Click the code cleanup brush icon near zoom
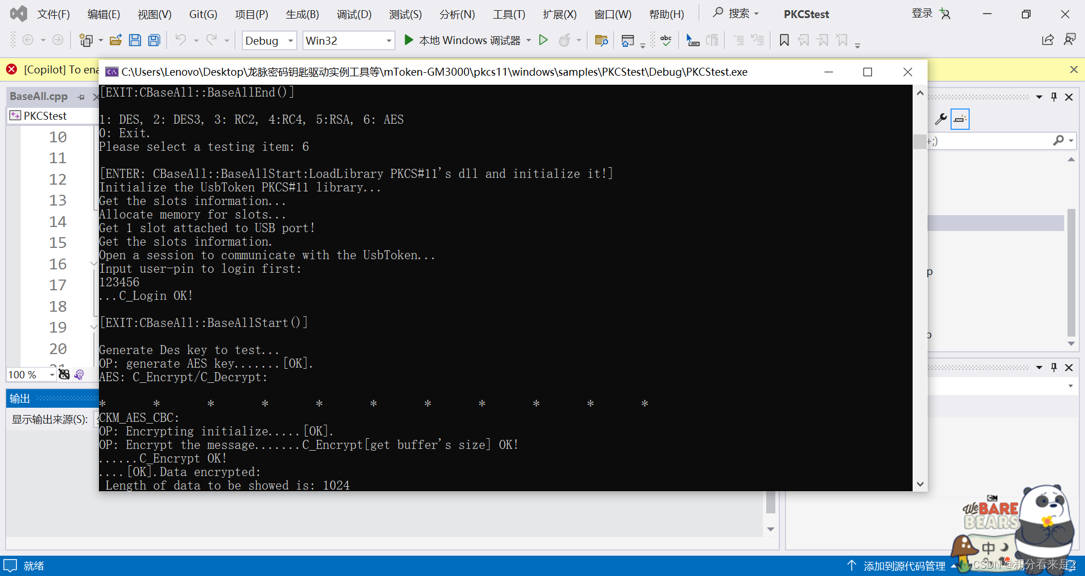The width and height of the screenshot is (1085, 576). coord(79,374)
